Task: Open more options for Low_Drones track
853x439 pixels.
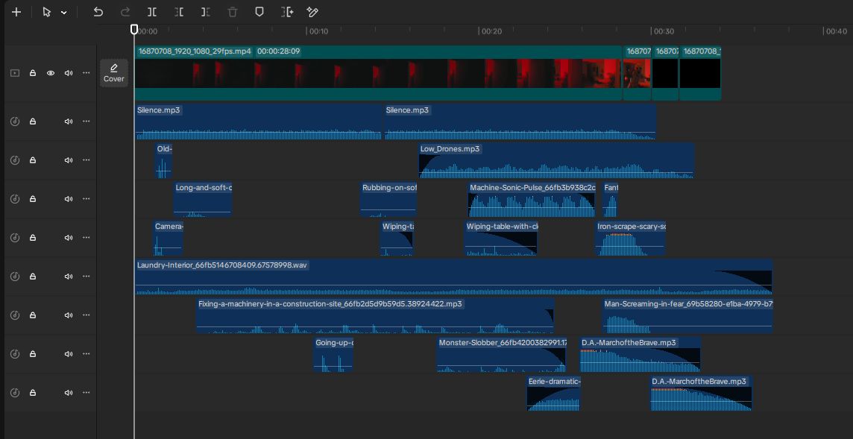Action: (86, 160)
